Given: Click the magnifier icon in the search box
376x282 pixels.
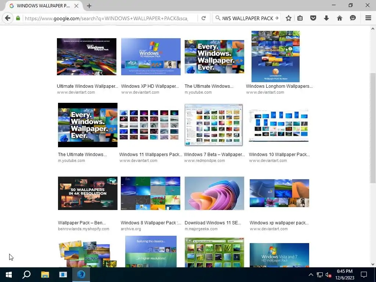Looking at the screenshot, I should (x=218, y=18).
